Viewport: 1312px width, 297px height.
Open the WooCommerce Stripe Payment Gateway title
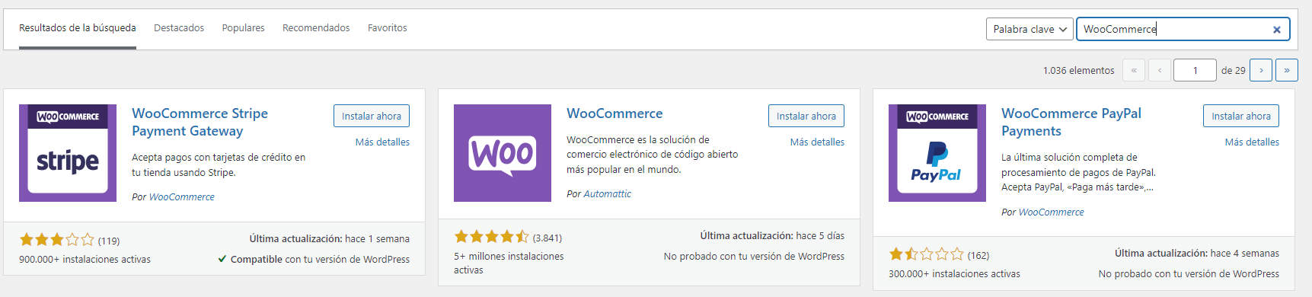[200, 122]
